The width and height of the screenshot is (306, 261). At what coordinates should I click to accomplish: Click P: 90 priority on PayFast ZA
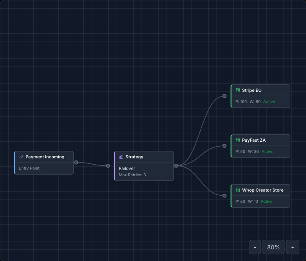[240, 152]
